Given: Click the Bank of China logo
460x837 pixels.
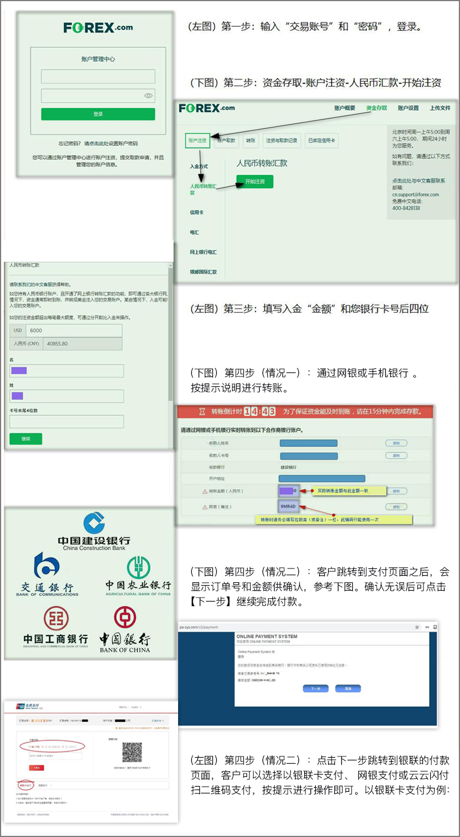Looking at the screenshot, I should [x=124, y=628].
